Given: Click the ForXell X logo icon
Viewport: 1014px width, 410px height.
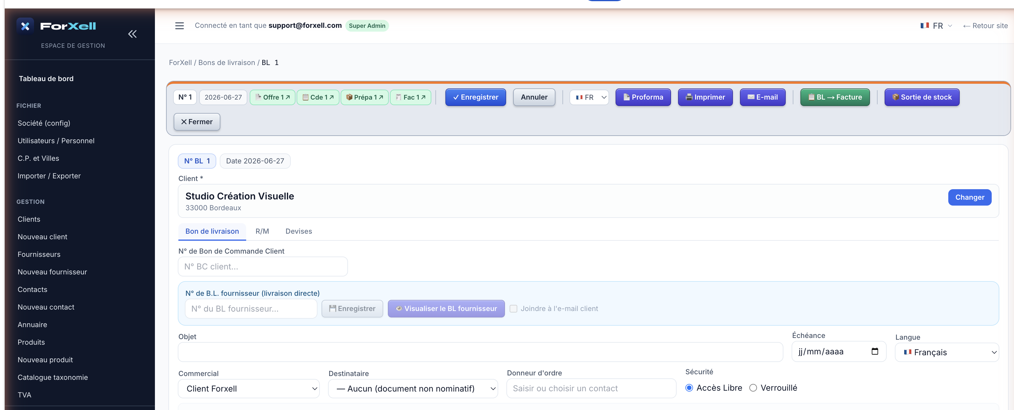Looking at the screenshot, I should 25,26.
